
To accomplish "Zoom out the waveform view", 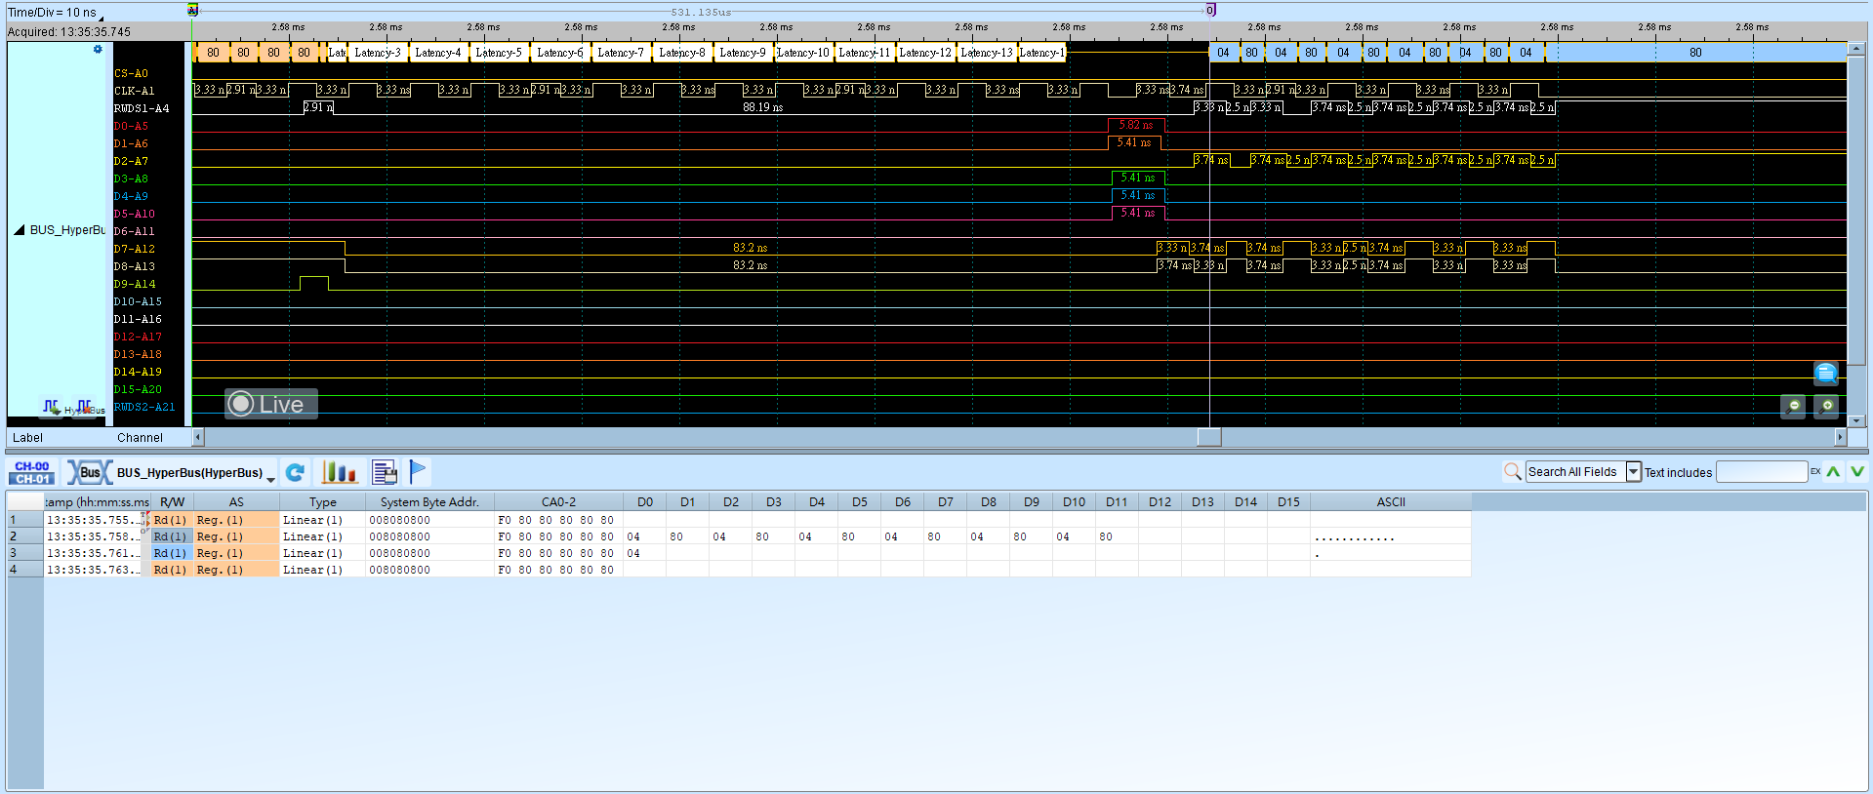I will click(1793, 406).
